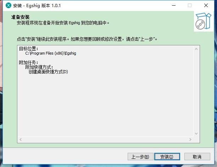Minimize the Egshig installer window
The height and width of the screenshot is (167, 217).
coord(174,6)
